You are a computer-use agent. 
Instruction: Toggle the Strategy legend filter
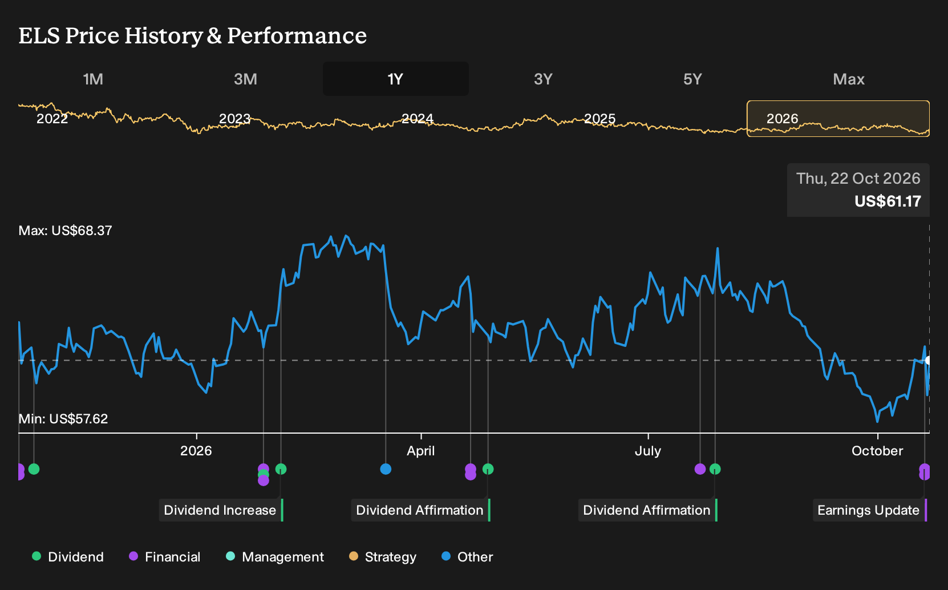tap(383, 557)
